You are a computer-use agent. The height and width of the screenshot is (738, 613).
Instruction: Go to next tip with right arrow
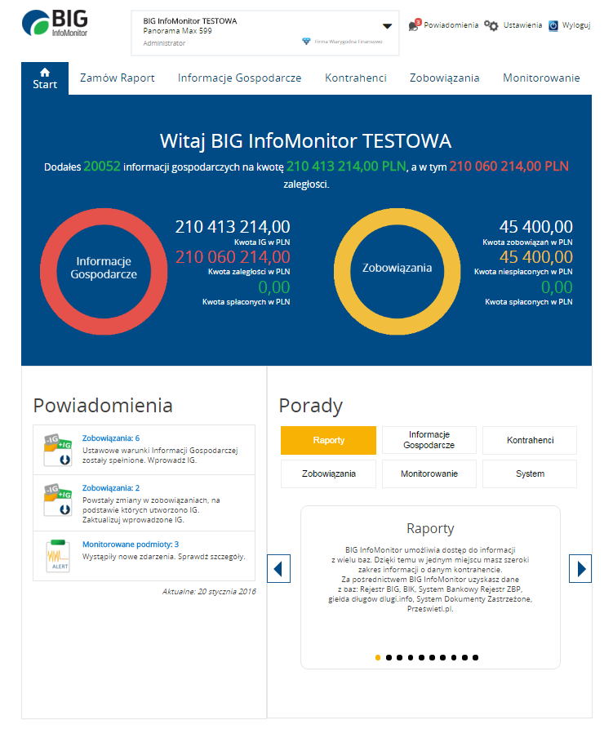580,568
